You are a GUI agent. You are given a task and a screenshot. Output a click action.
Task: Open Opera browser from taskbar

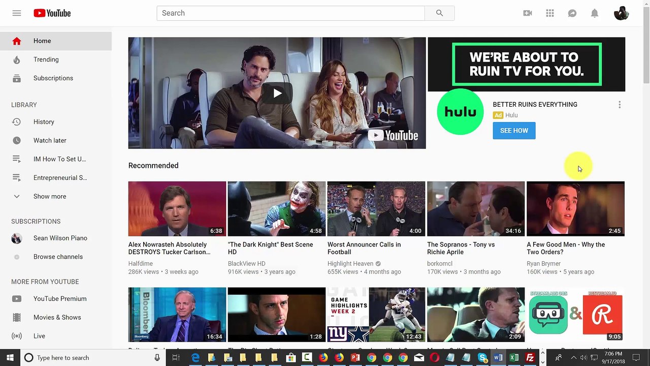(x=435, y=358)
